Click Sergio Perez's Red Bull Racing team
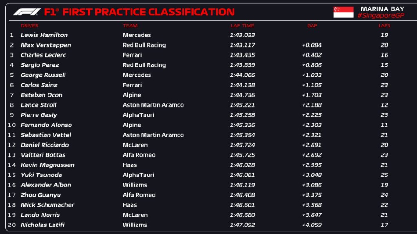This screenshot has height=234, width=417. 144,65
